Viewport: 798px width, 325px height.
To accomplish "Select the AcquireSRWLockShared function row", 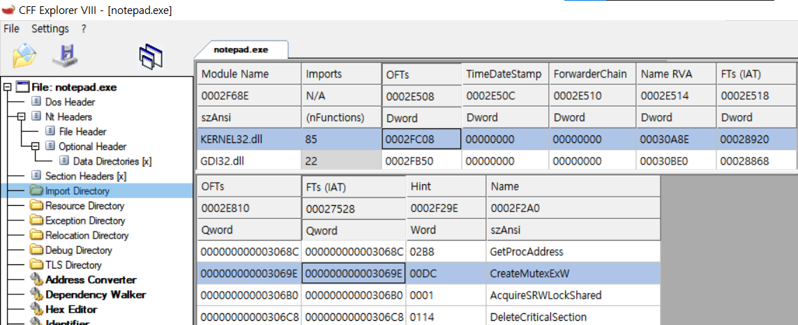I will click(428, 296).
